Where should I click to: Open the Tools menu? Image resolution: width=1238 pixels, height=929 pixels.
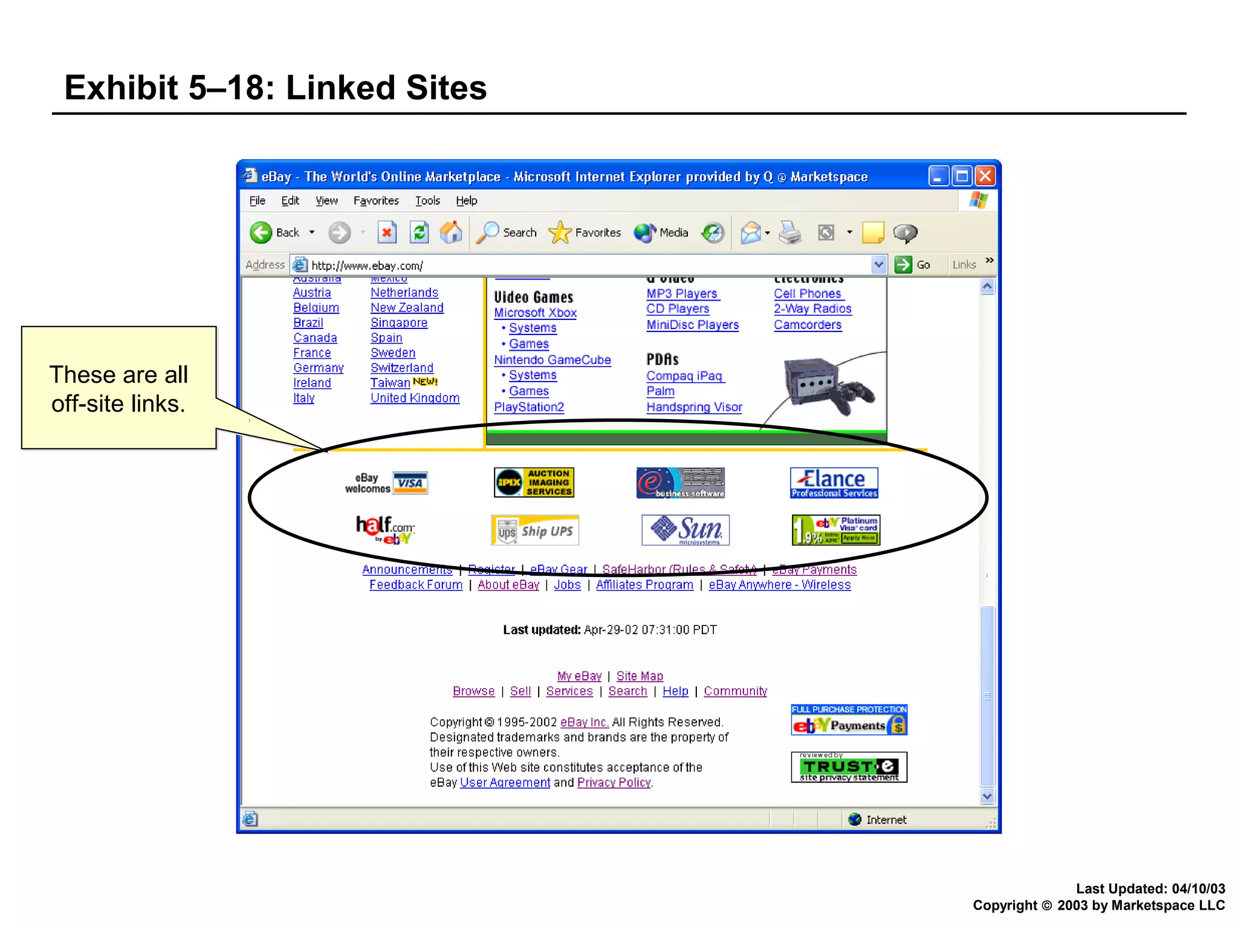pyautogui.click(x=427, y=201)
